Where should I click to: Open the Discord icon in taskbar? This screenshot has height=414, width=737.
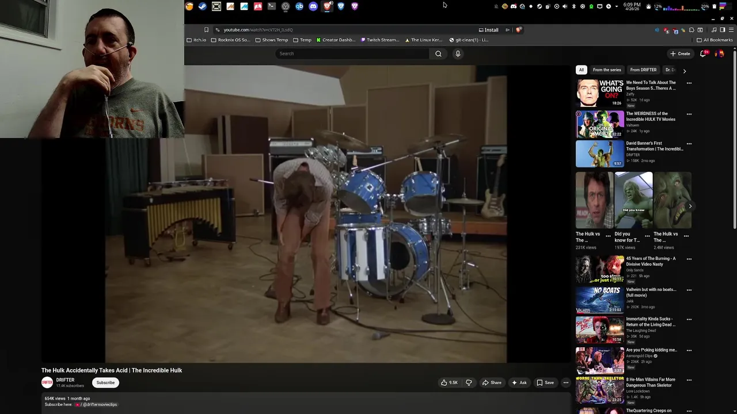[x=313, y=6]
